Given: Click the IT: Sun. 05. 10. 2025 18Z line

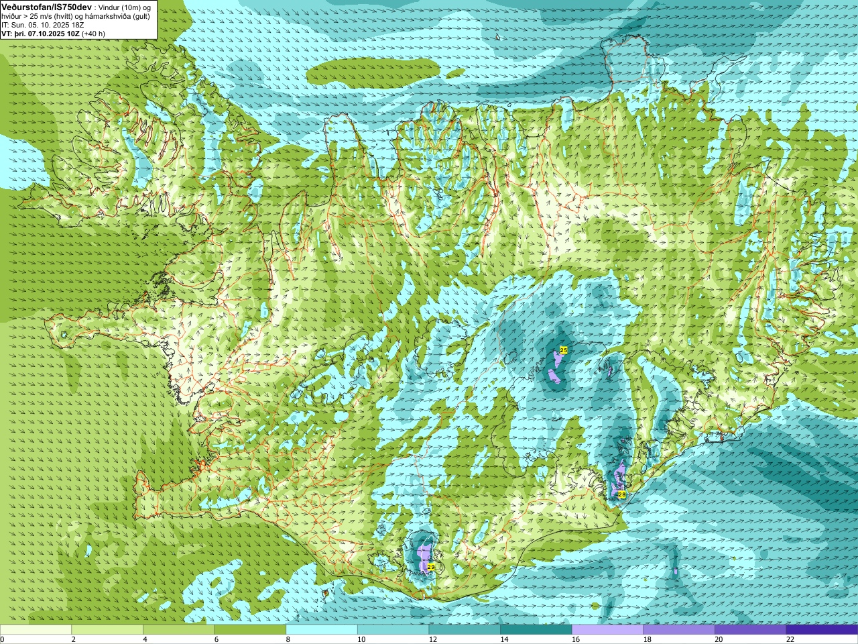Looking at the screenshot, I should pyautogui.click(x=43, y=25).
